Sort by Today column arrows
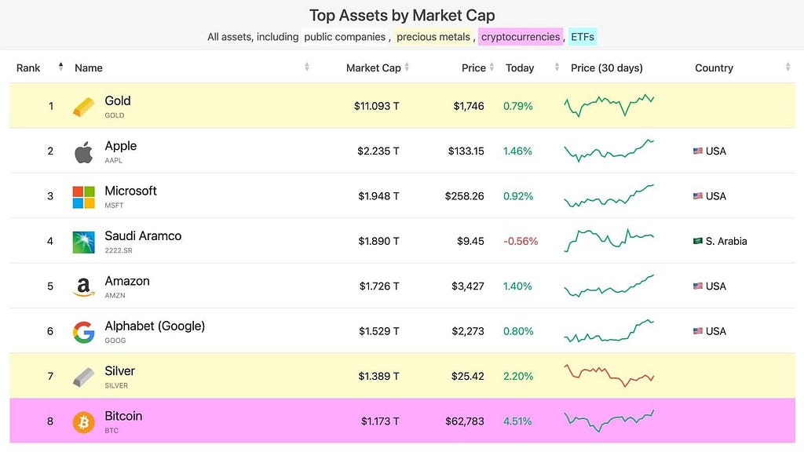Image resolution: width=804 pixels, height=452 pixels. [557, 67]
